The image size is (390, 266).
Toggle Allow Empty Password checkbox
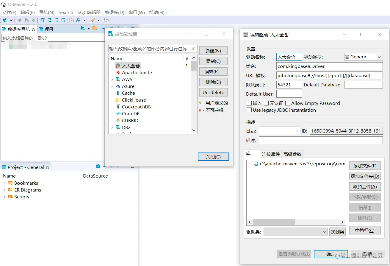pyautogui.click(x=288, y=103)
